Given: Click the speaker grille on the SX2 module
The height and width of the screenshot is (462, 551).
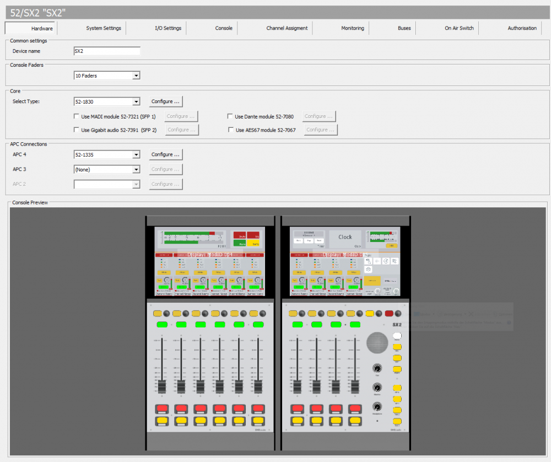Looking at the screenshot, I should pos(378,342).
